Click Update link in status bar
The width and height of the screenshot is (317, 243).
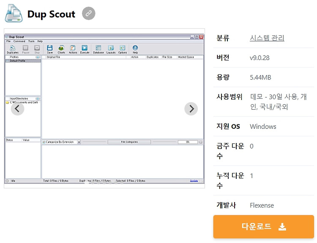pos(194,181)
